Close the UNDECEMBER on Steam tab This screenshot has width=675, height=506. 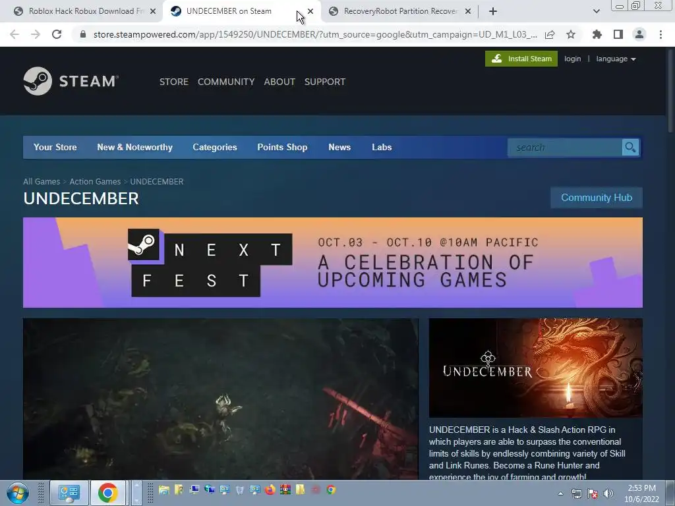[x=310, y=11]
